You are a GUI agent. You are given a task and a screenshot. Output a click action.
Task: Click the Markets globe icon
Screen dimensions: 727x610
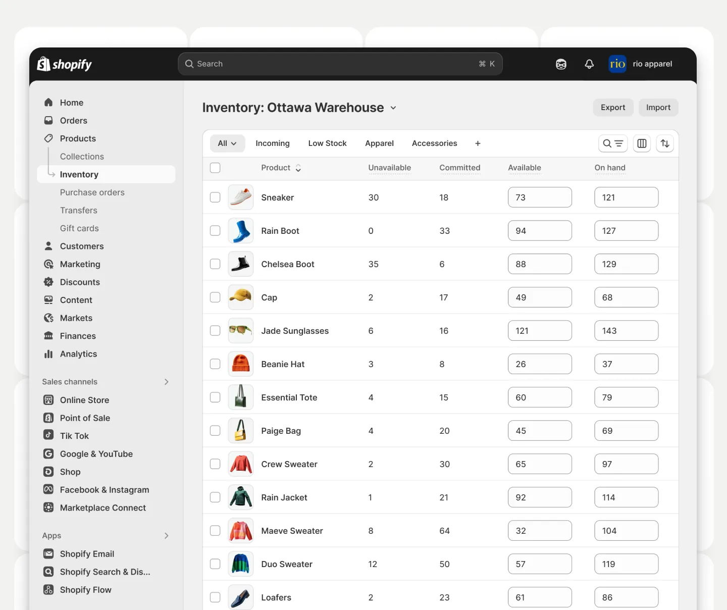tap(48, 318)
